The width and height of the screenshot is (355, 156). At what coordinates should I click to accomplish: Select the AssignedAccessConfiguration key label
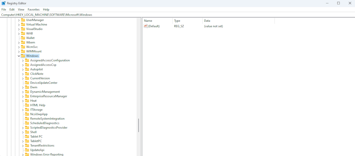click(x=50, y=60)
